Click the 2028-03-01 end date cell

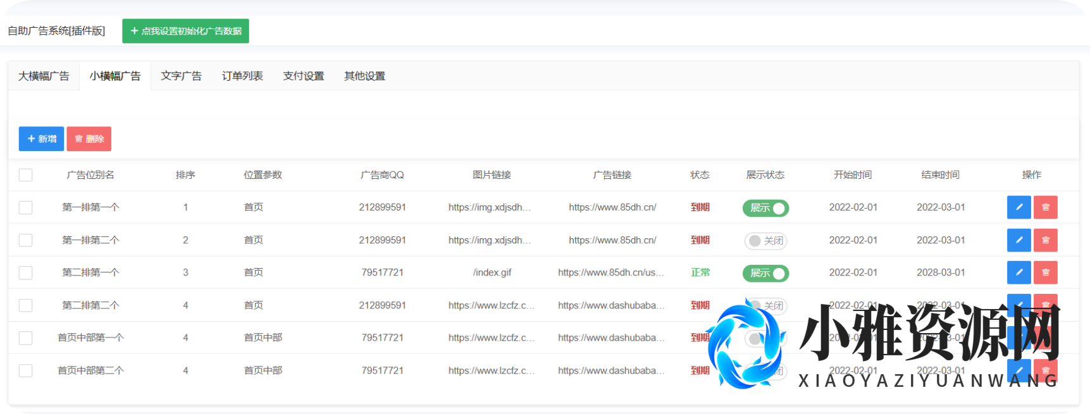point(941,272)
